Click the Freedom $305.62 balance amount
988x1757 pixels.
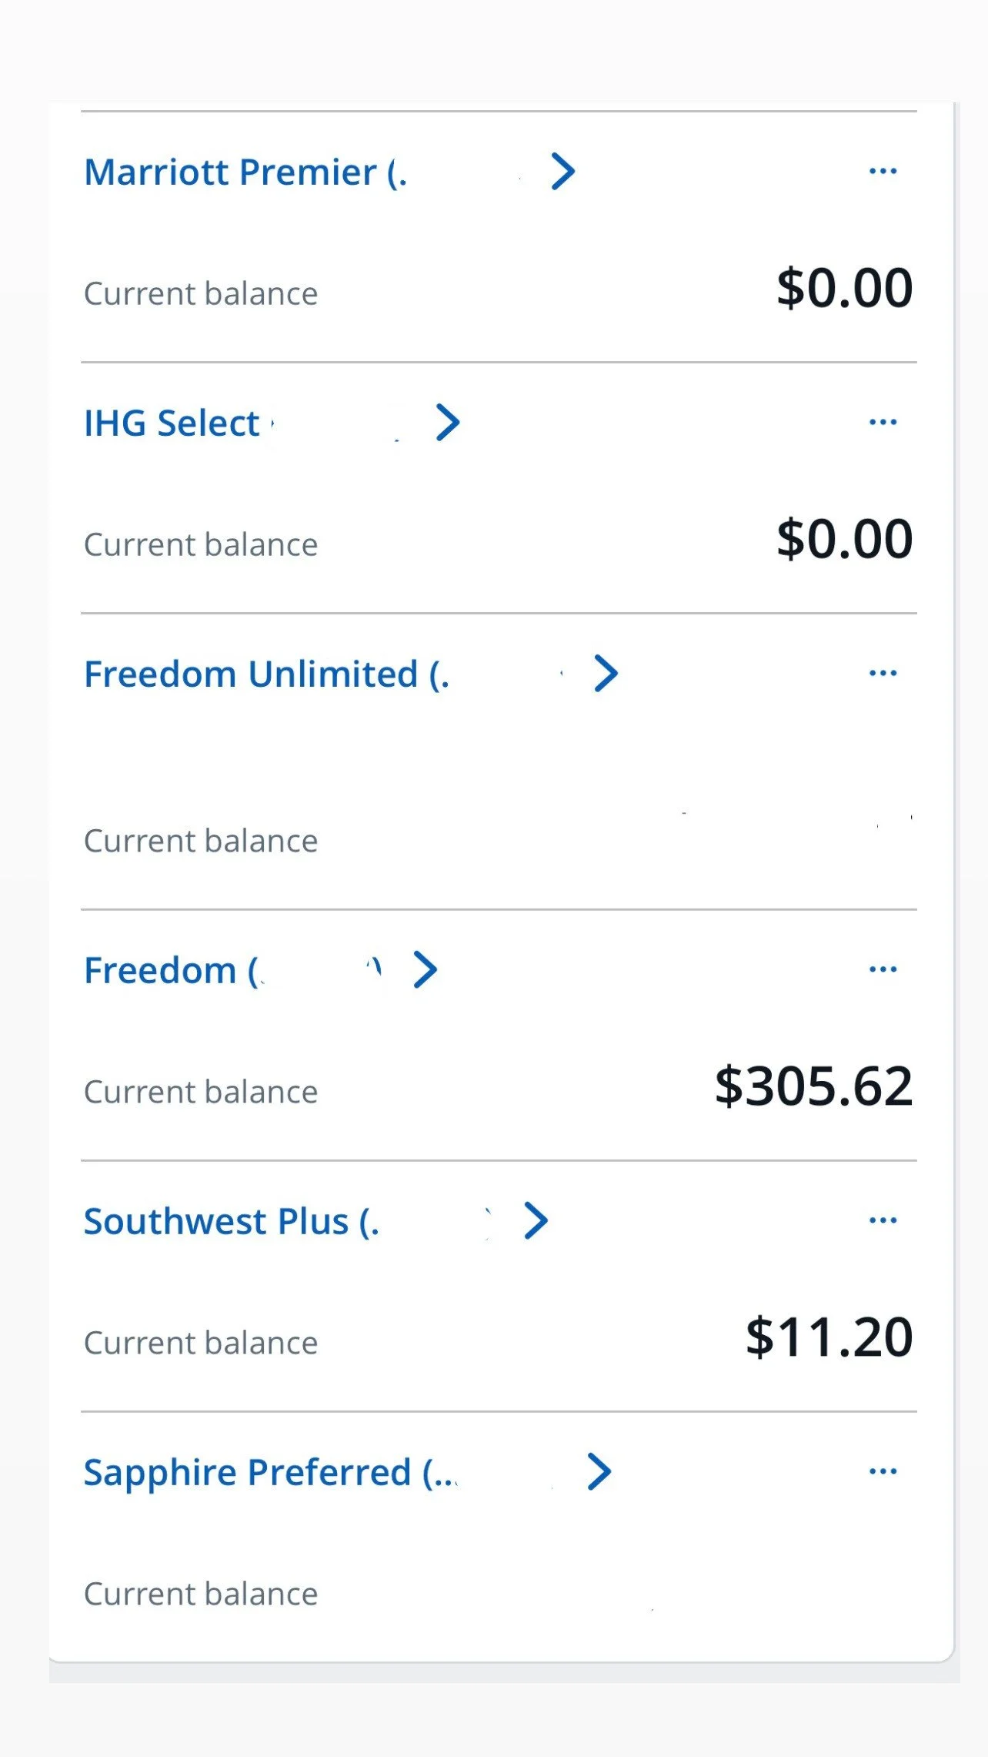[x=813, y=1086]
